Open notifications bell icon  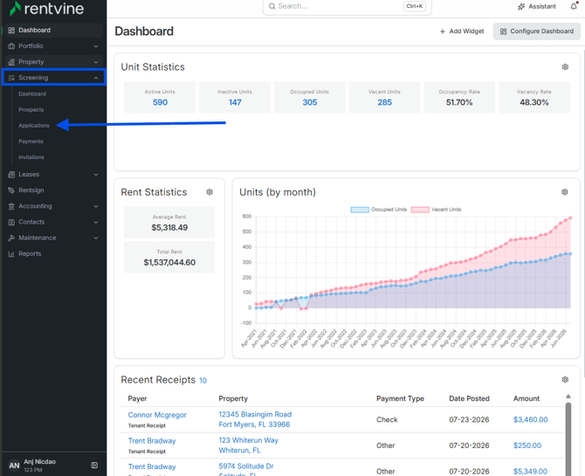(x=574, y=6)
